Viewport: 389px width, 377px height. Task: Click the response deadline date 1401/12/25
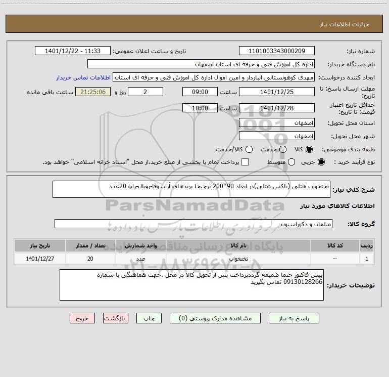pyautogui.click(x=277, y=92)
